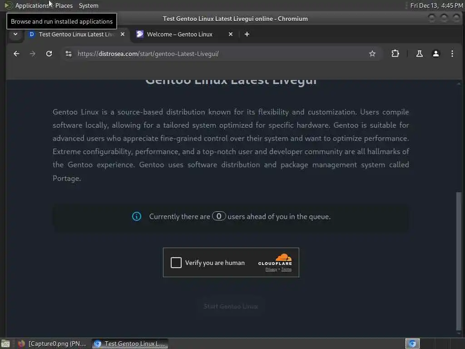The image size is (465, 349).
Task: Click the show desktop icon in taskbar
Action: click(x=5, y=344)
